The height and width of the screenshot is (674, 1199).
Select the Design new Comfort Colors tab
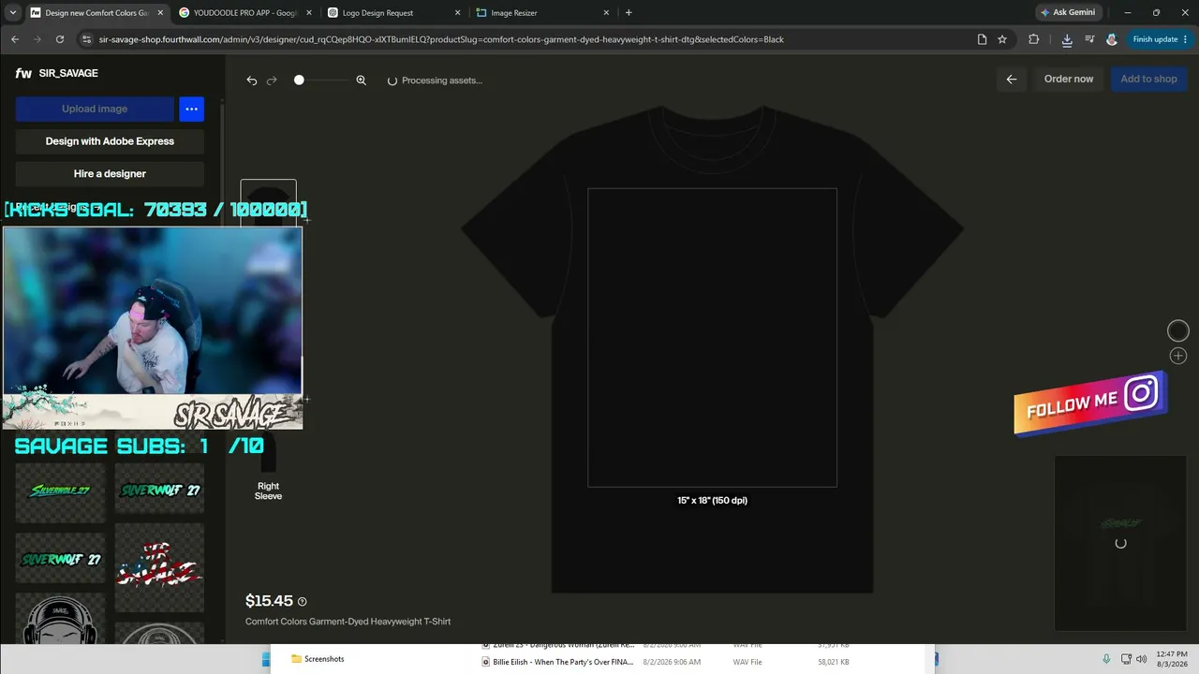(x=96, y=13)
